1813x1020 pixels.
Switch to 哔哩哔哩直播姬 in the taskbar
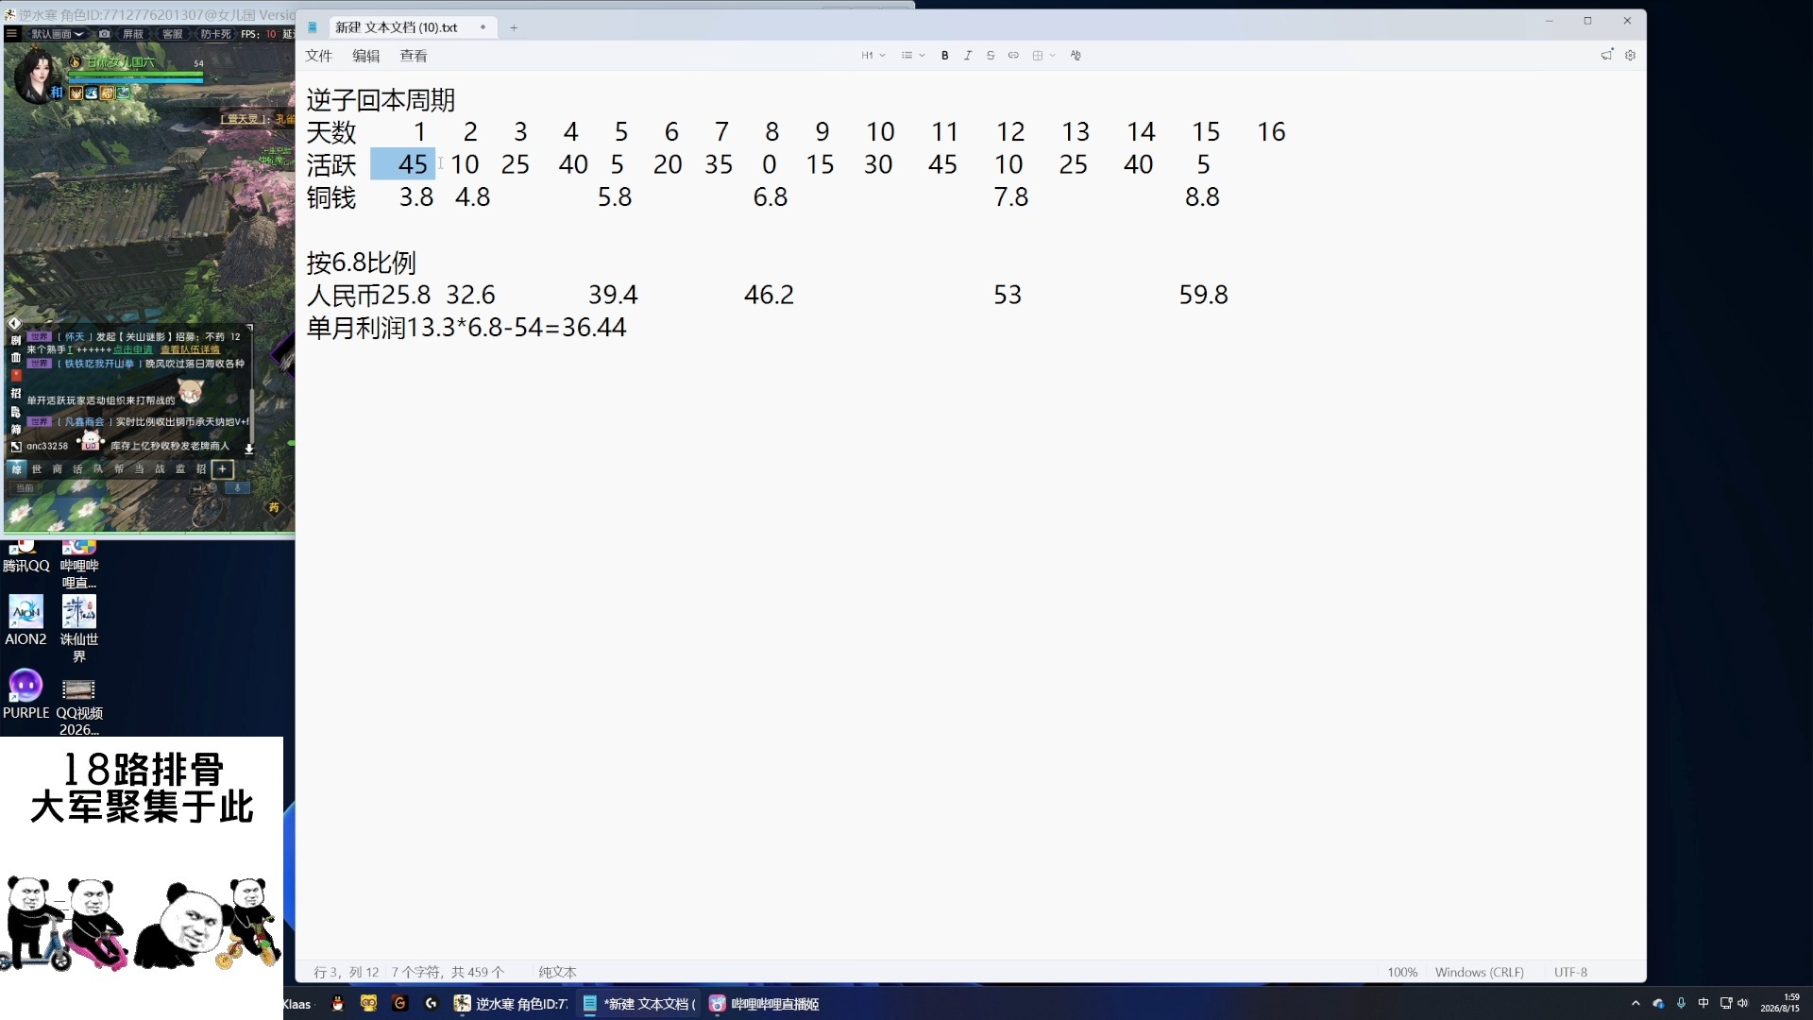(x=765, y=1004)
